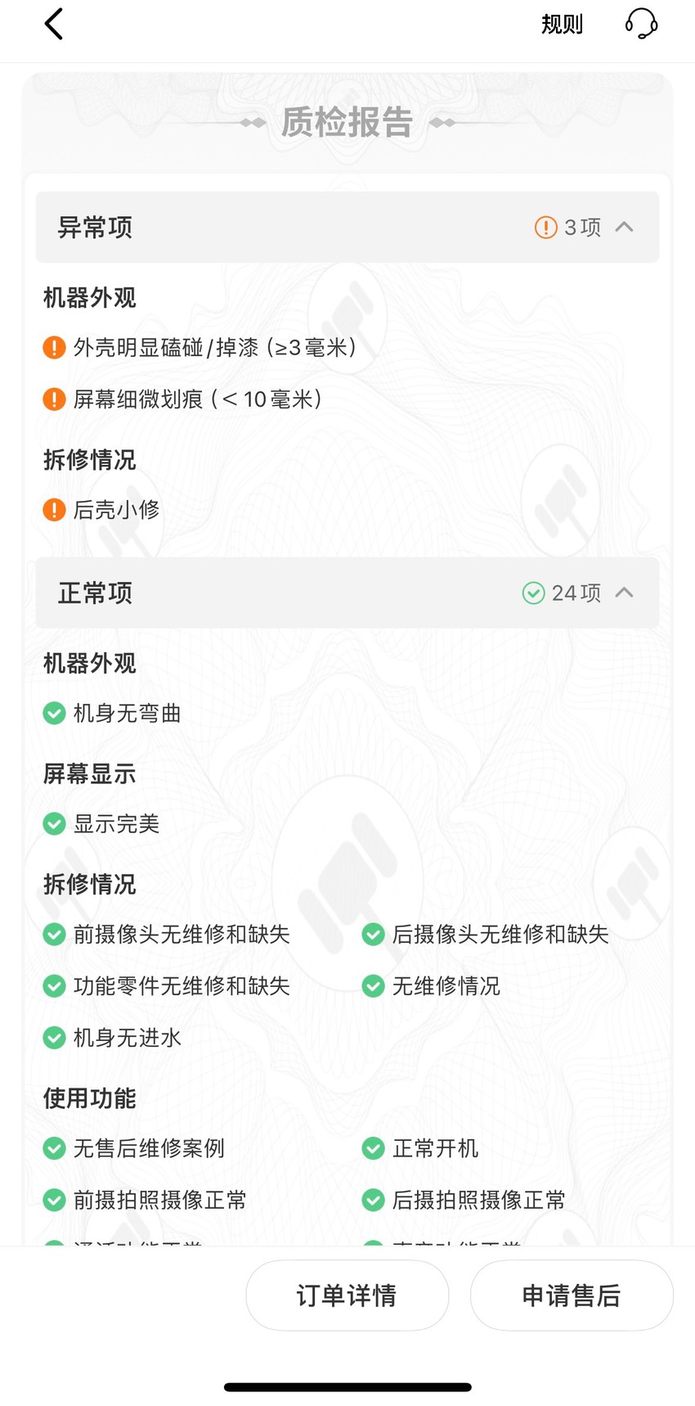Tap warning icon beside 外壳明显磕碰/掉漆

(54, 348)
